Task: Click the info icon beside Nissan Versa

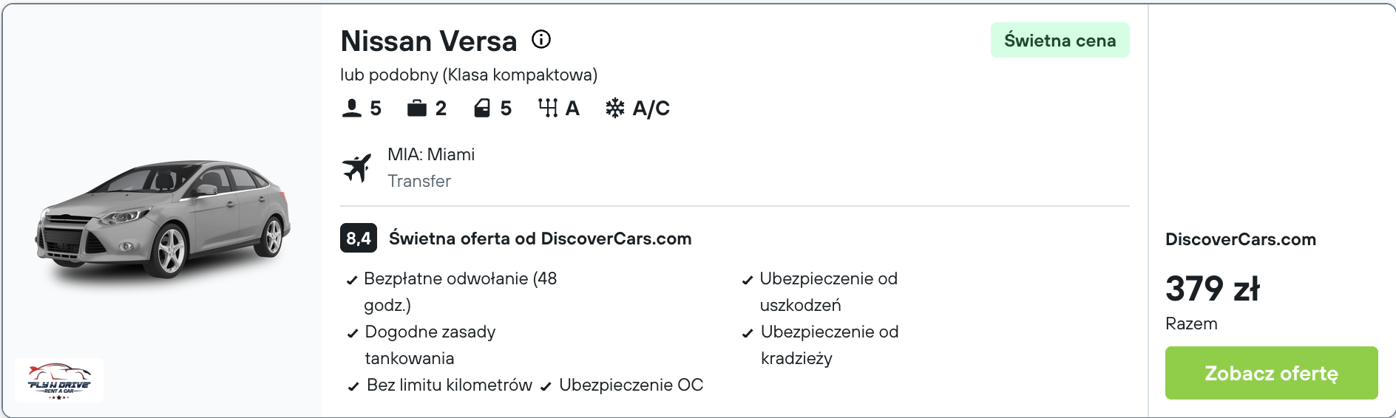Action: point(541,39)
